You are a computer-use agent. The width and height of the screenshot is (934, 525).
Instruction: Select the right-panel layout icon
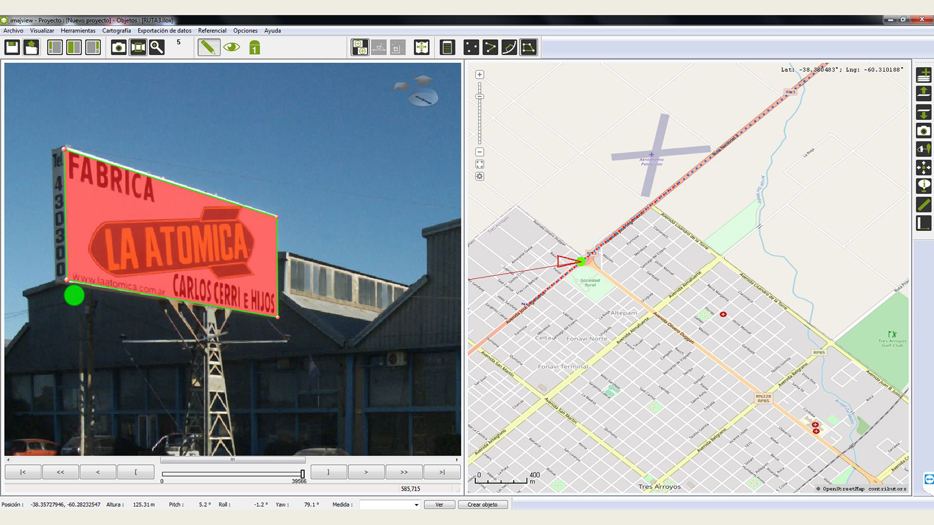pyautogui.click(x=93, y=47)
